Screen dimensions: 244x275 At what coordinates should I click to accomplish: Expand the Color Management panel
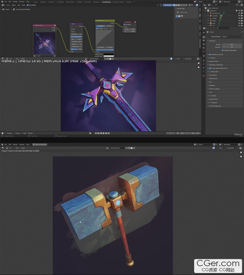tap(215, 106)
